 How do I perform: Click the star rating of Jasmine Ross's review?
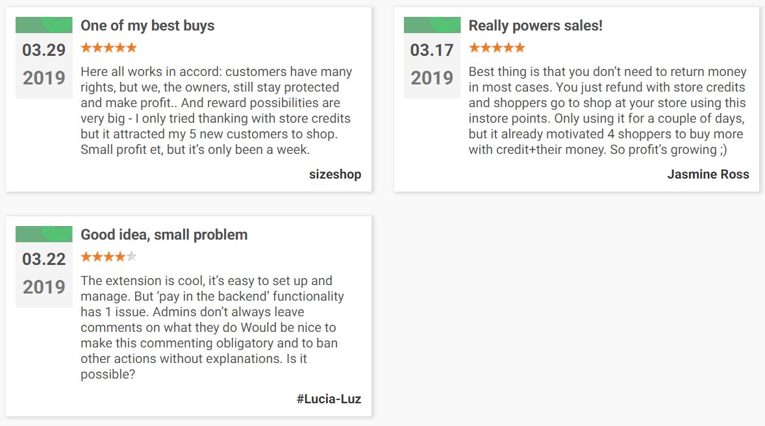(497, 47)
